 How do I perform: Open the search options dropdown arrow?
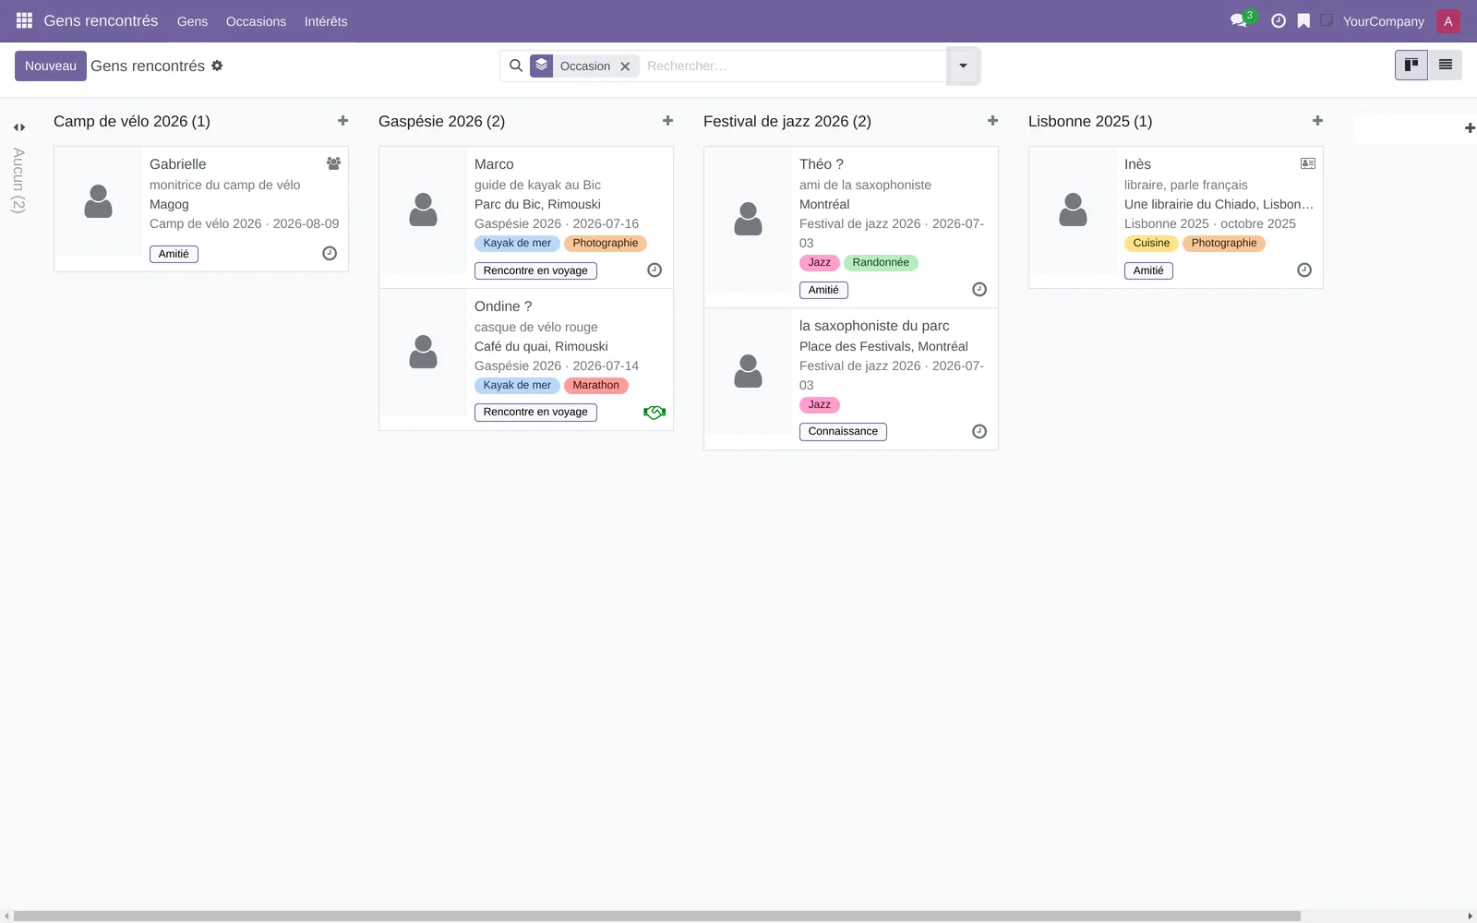pos(963,66)
